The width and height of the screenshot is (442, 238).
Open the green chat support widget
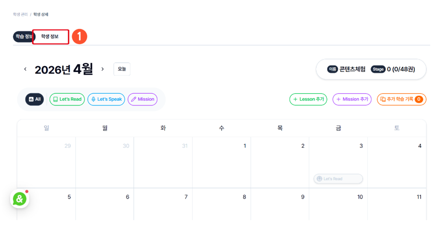pyautogui.click(x=19, y=199)
